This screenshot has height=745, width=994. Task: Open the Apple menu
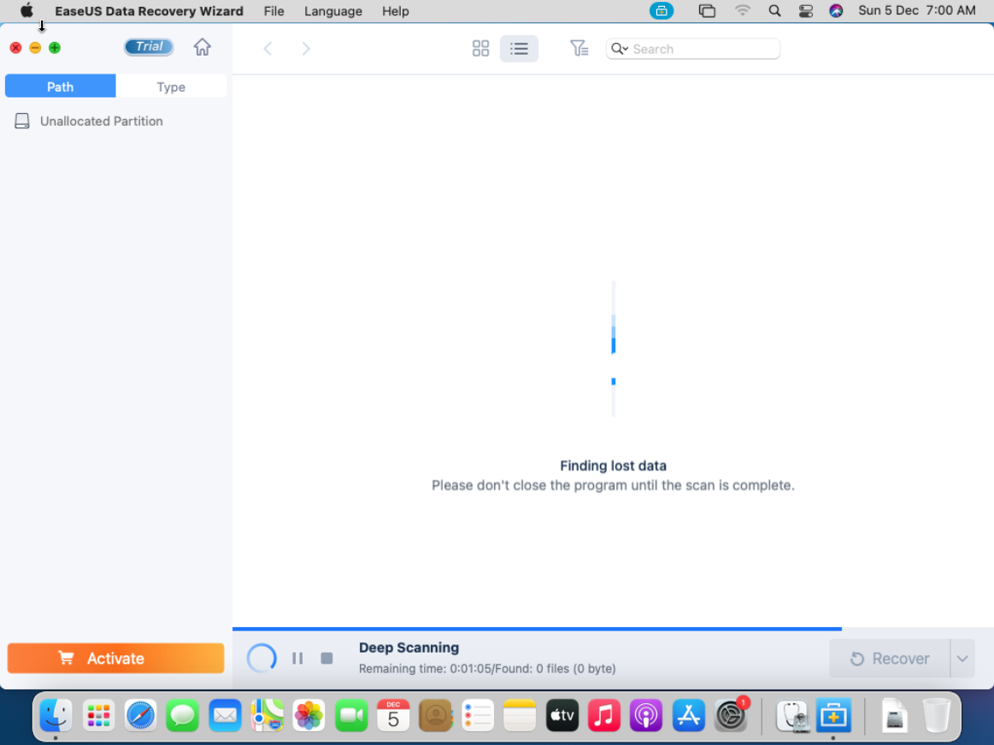[x=26, y=11]
